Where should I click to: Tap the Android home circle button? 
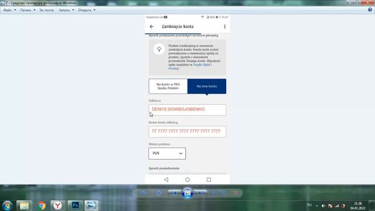[187, 179]
